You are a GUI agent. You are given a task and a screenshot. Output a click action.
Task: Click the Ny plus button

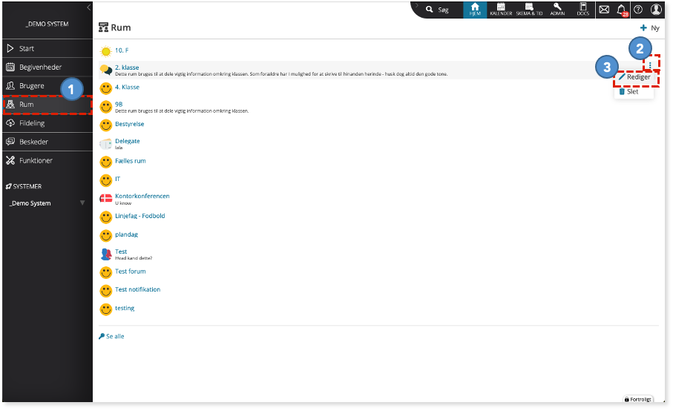click(x=649, y=28)
